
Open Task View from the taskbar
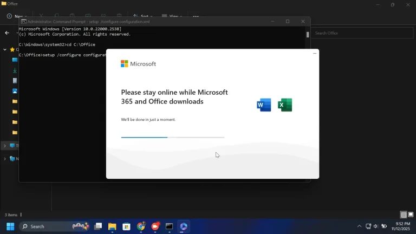98,226
